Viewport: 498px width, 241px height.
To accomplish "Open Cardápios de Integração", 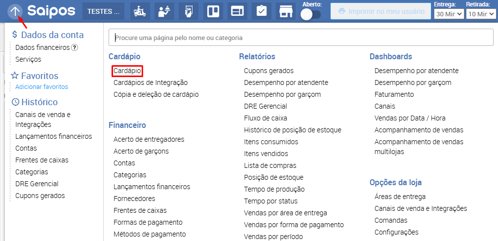I will pos(151,82).
